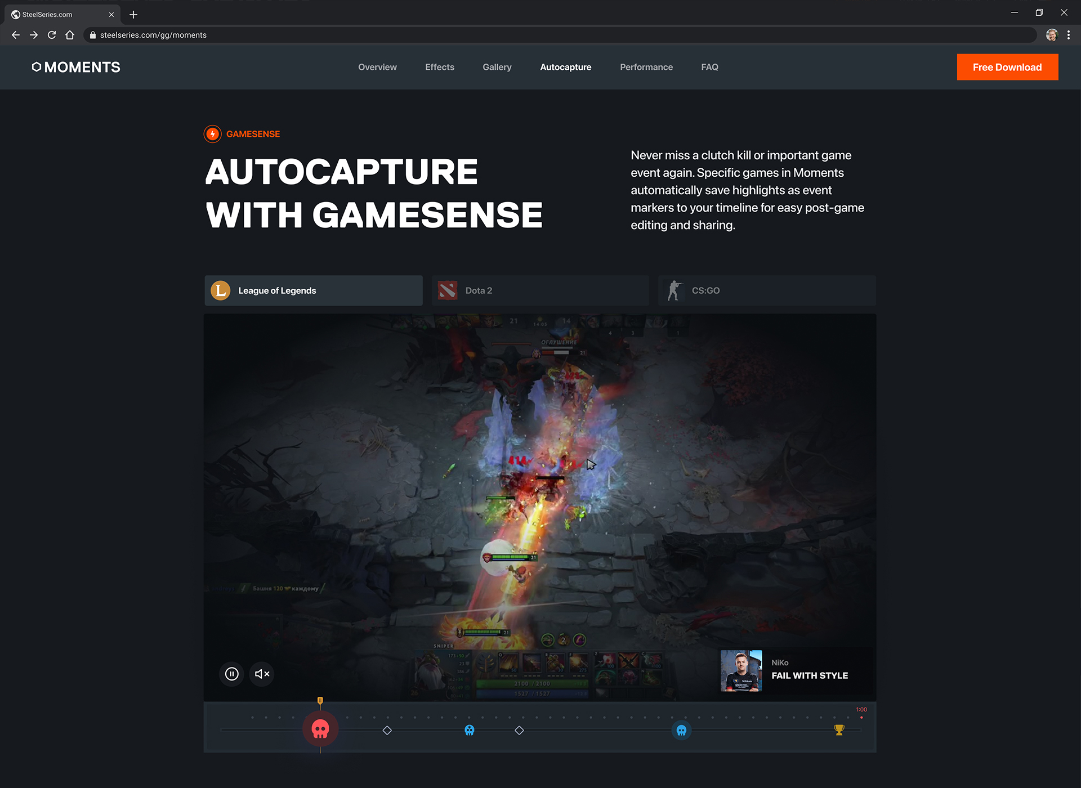Screen dimensions: 1081x788
Task: Go to the Gallery section
Action: [x=497, y=67]
